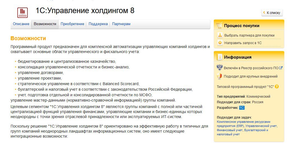Click bullet управление договорами
The width and height of the screenshot is (305, 144).
(41, 73)
